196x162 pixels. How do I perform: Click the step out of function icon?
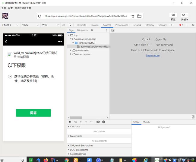pos(86,122)
